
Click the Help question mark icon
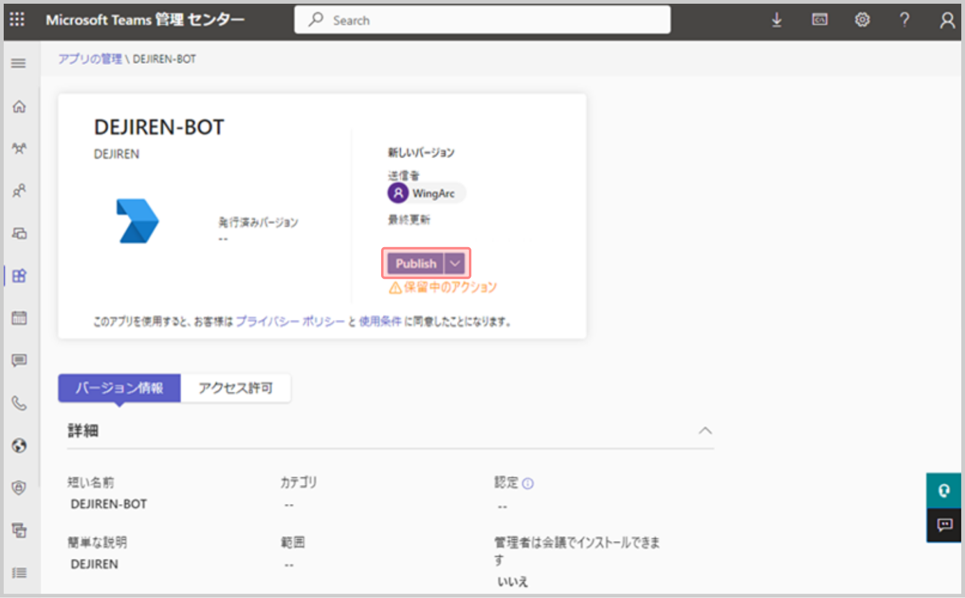coord(904,20)
